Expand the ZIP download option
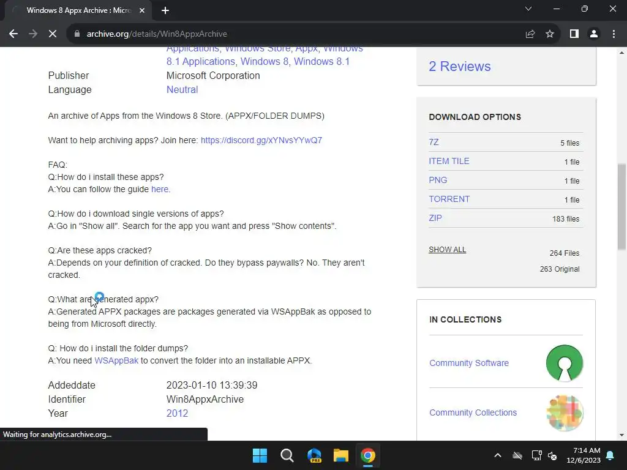Screen dimensions: 627x470 click(435, 218)
